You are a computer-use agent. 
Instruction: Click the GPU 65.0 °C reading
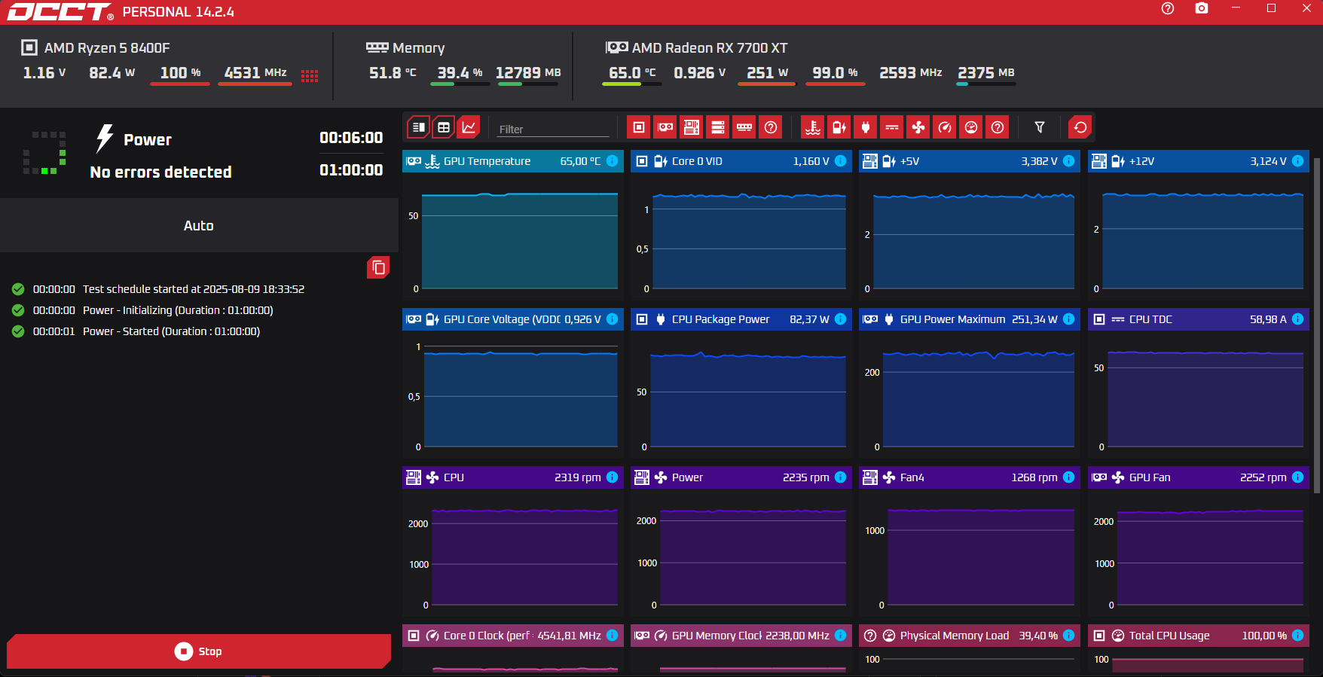click(x=632, y=73)
